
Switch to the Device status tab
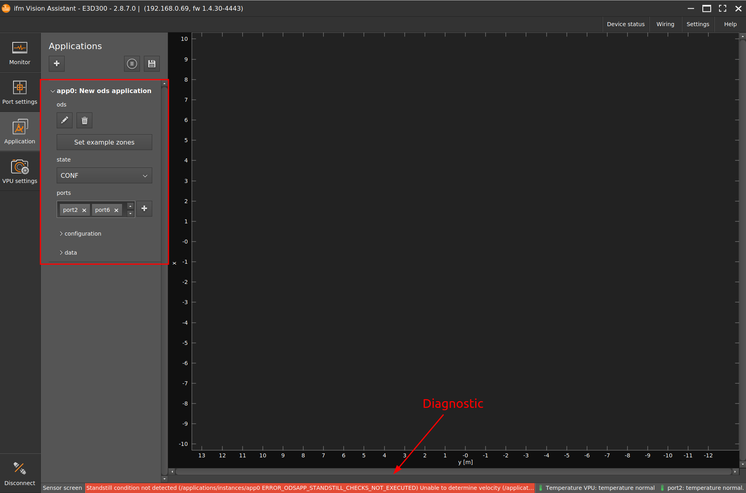(625, 24)
